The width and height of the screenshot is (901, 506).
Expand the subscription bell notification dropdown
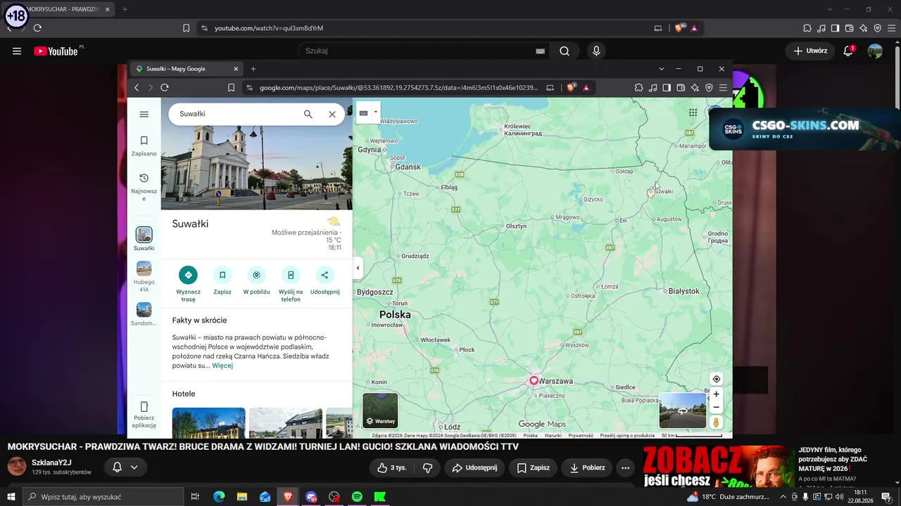tap(134, 467)
